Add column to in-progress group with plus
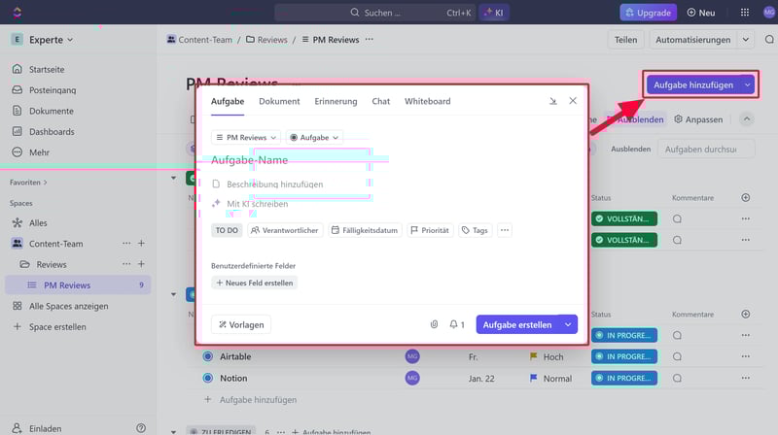The image size is (778, 435). tap(746, 314)
